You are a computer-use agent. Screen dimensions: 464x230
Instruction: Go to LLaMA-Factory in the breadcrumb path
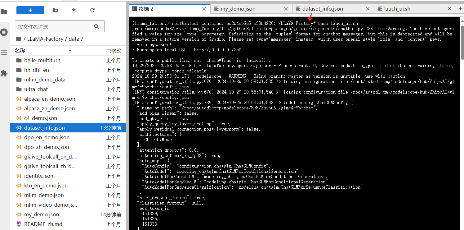(45, 39)
